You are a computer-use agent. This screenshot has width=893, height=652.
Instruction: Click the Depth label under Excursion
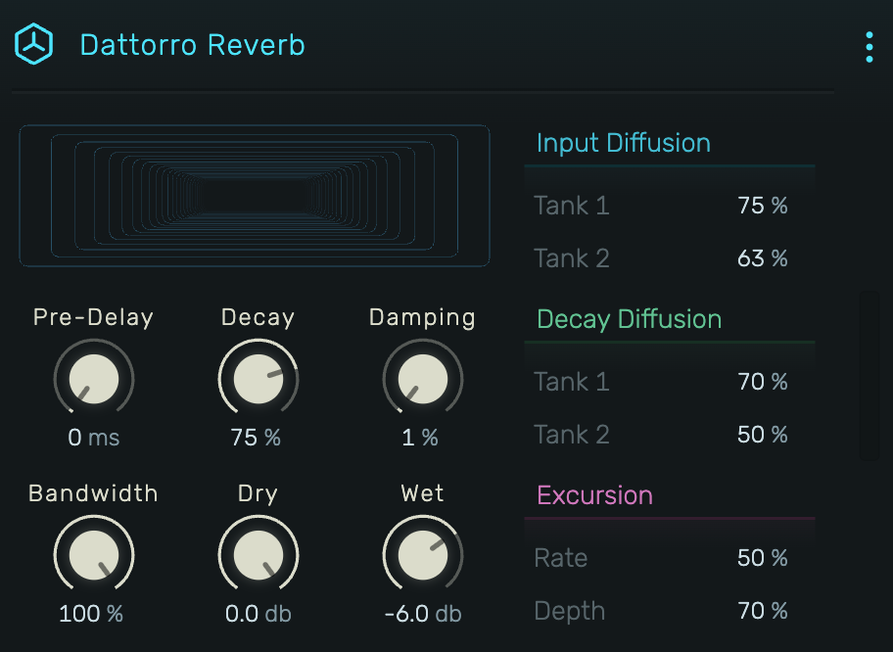[x=570, y=611]
